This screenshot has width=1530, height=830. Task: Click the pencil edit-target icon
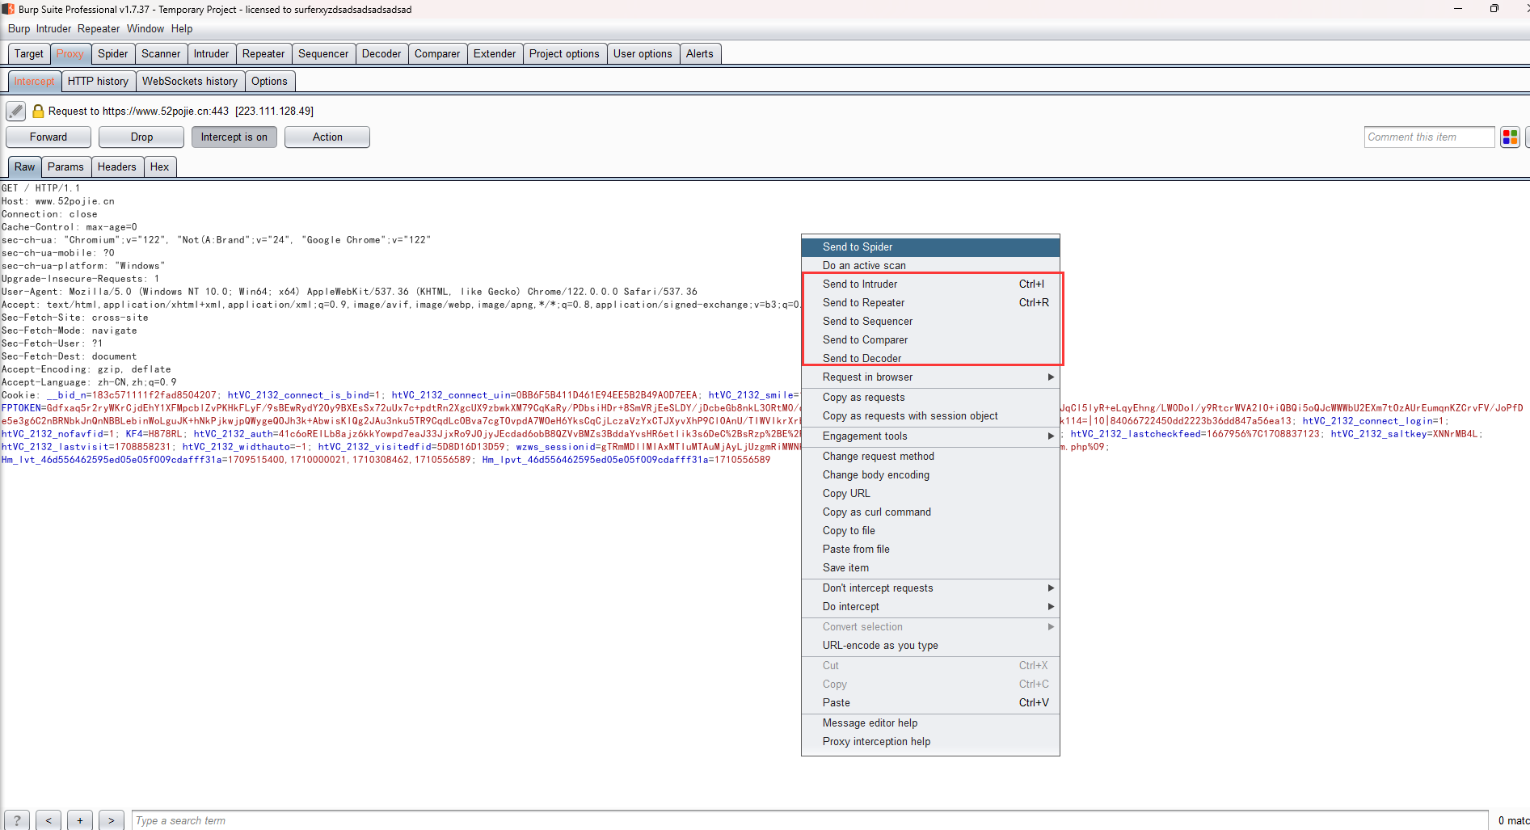coord(15,111)
